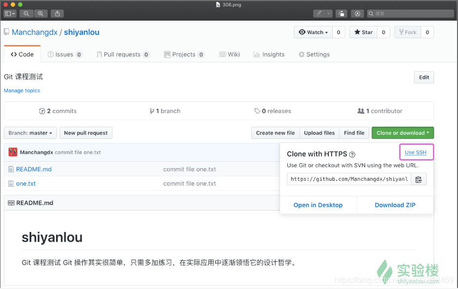
Task: Click the stargazers count next to Star
Action: click(x=383, y=32)
